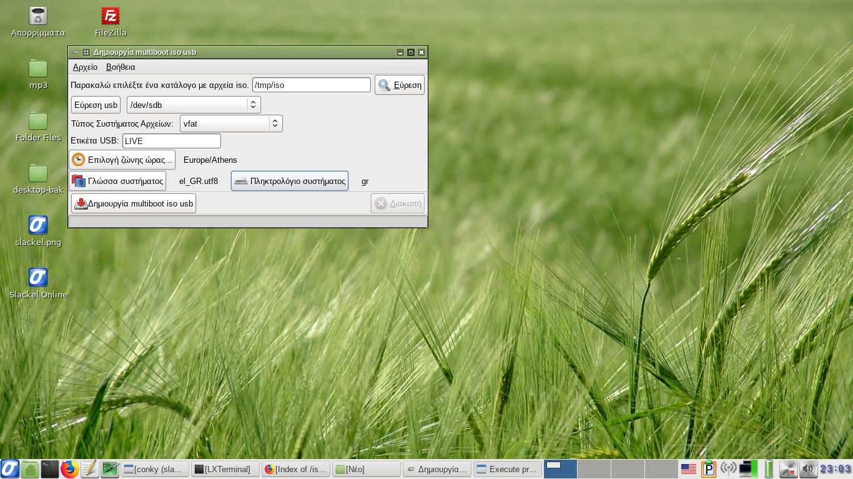Open the FileZilla desktop icon

point(111,17)
